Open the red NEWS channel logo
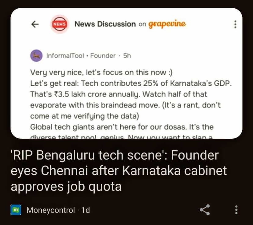253x225 pixels. tap(60, 24)
